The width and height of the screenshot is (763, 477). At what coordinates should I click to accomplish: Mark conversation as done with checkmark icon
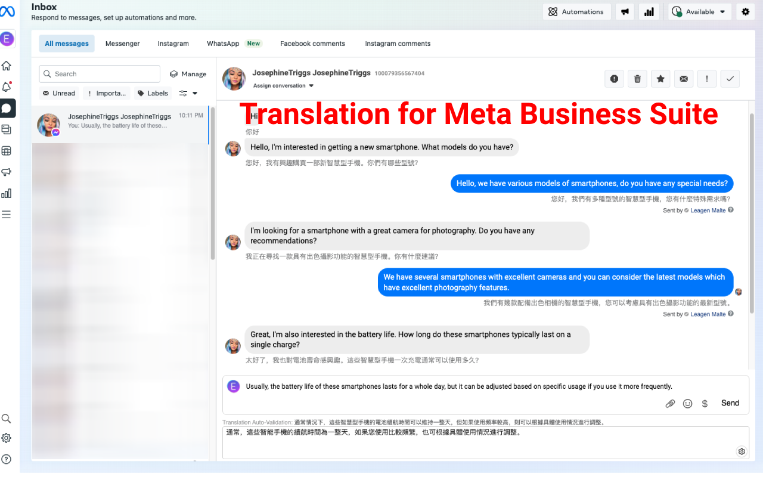[730, 79]
